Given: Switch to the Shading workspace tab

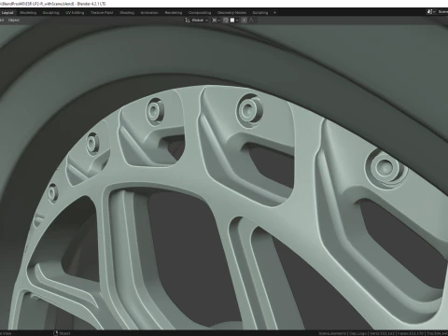Looking at the screenshot, I should click(x=127, y=13).
